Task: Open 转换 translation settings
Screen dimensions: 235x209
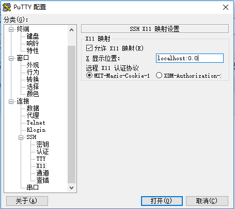Action: (x=33, y=79)
